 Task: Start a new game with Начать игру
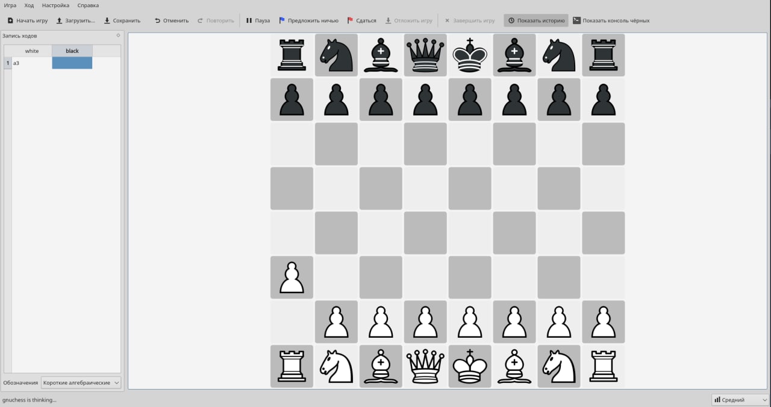(x=28, y=20)
